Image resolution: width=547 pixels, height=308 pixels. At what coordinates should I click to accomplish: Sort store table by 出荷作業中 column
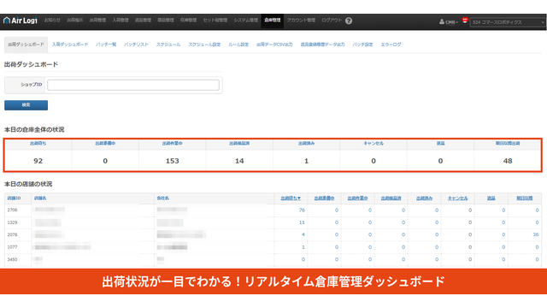(357, 198)
